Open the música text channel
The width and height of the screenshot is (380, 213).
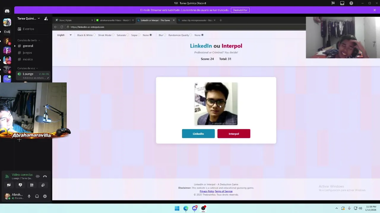click(x=33, y=59)
